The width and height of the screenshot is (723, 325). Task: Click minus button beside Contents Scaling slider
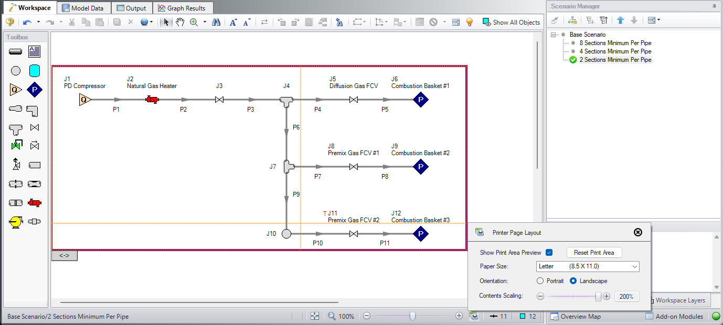(x=540, y=296)
